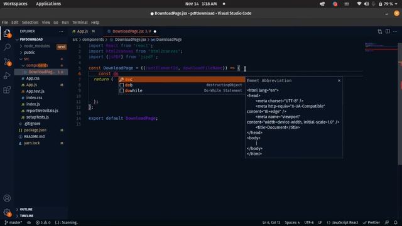The image size is (402, 226).
Task: Open the Wi-Fi indicator in system tray
Action: pyautogui.click(x=359, y=4)
